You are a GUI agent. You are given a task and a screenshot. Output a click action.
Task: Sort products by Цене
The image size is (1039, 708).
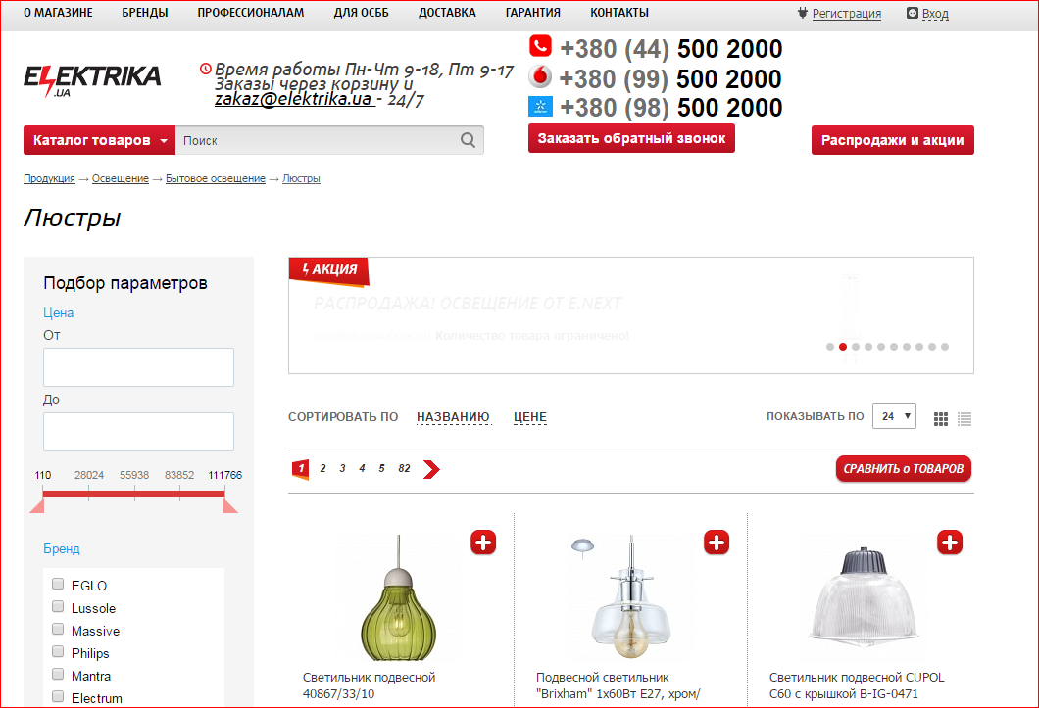[x=529, y=417]
